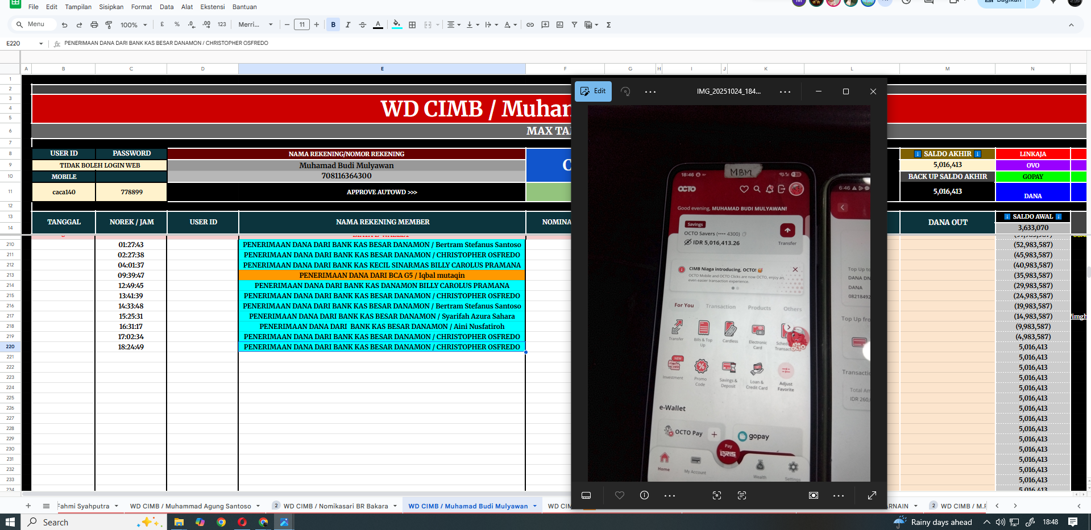The image size is (1091, 530).
Task: Open the all sheets list icon
Action: point(46,506)
